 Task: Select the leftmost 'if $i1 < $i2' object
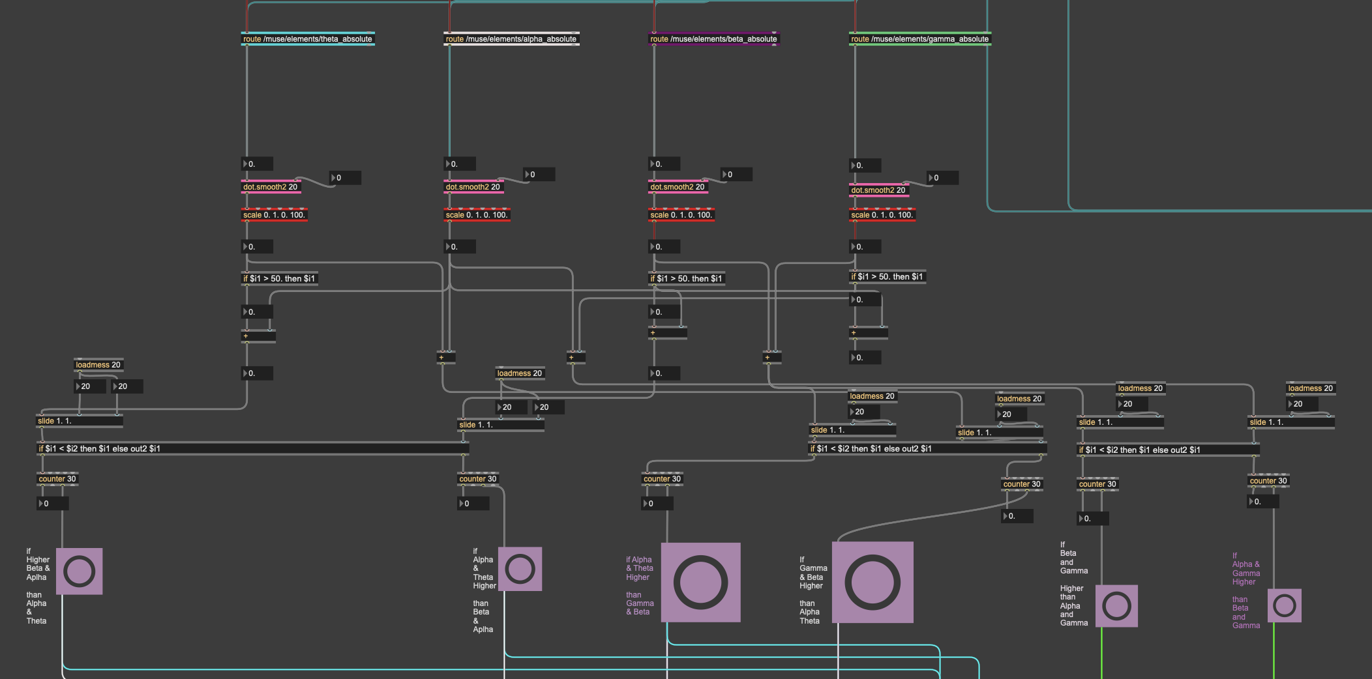point(252,449)
